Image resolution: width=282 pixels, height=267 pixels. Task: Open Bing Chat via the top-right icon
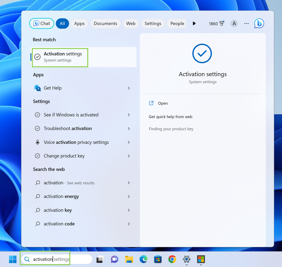point(259,23)
